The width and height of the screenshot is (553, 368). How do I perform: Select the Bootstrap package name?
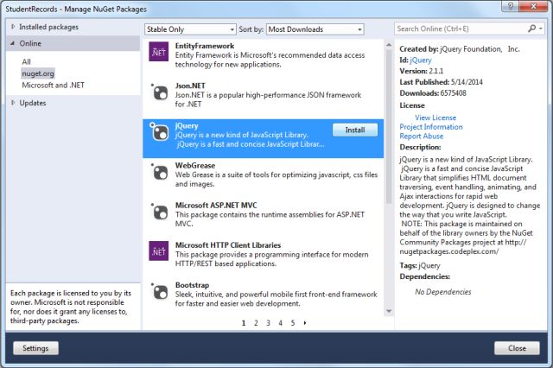[192, 285]
